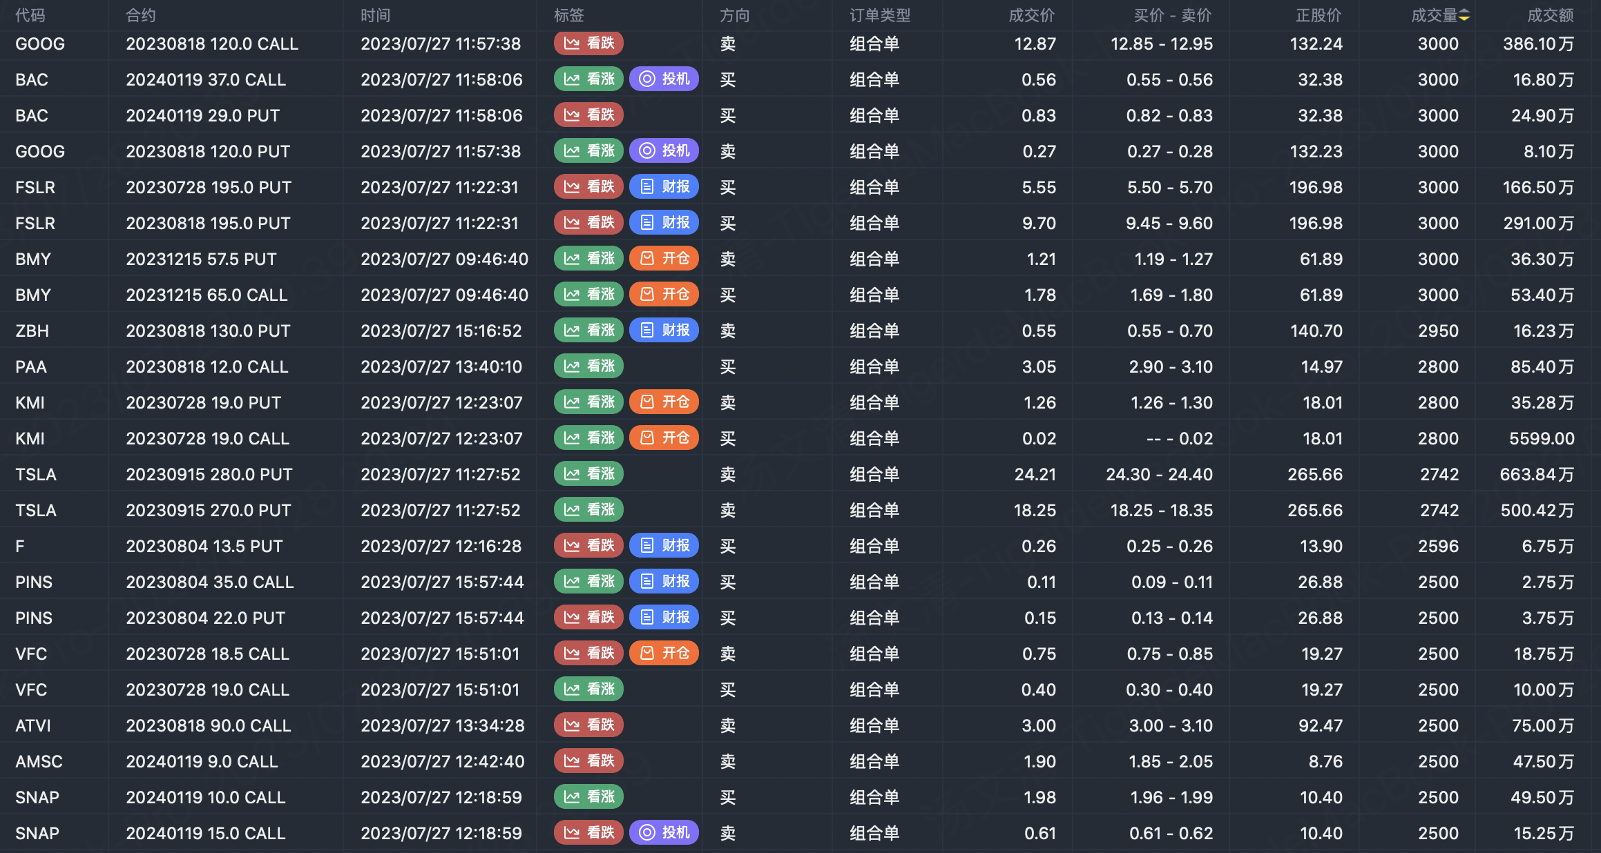Viewport: 1601px width, 853px height.
Task: Click the 看涨 tag on the ZBH row
Action: (x=588, y=331)
